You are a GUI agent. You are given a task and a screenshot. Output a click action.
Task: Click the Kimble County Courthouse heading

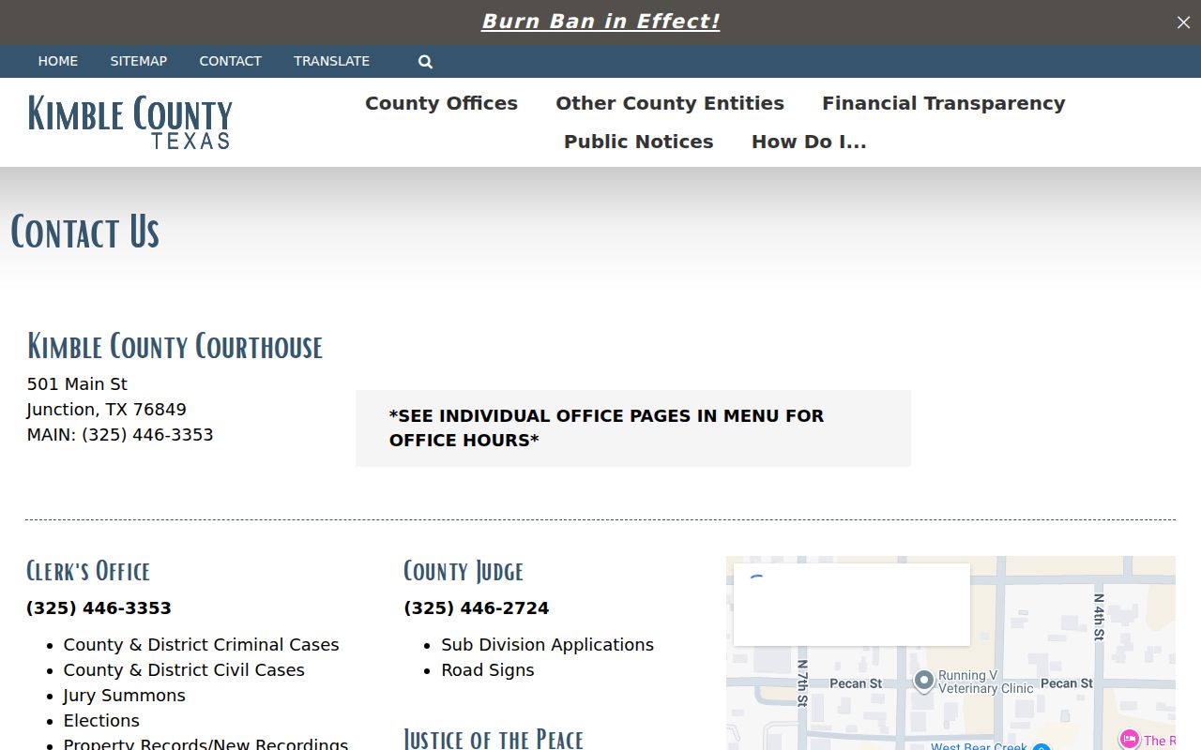click(175, 346)
